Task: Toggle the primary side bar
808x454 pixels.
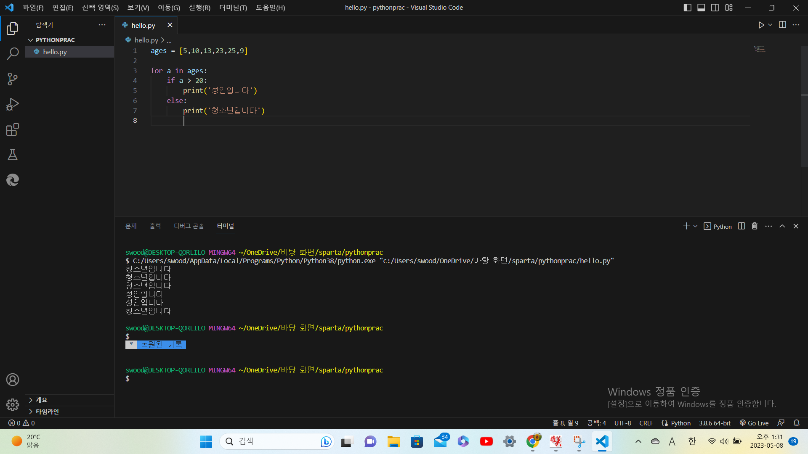Action: click(x=688, y=8)
